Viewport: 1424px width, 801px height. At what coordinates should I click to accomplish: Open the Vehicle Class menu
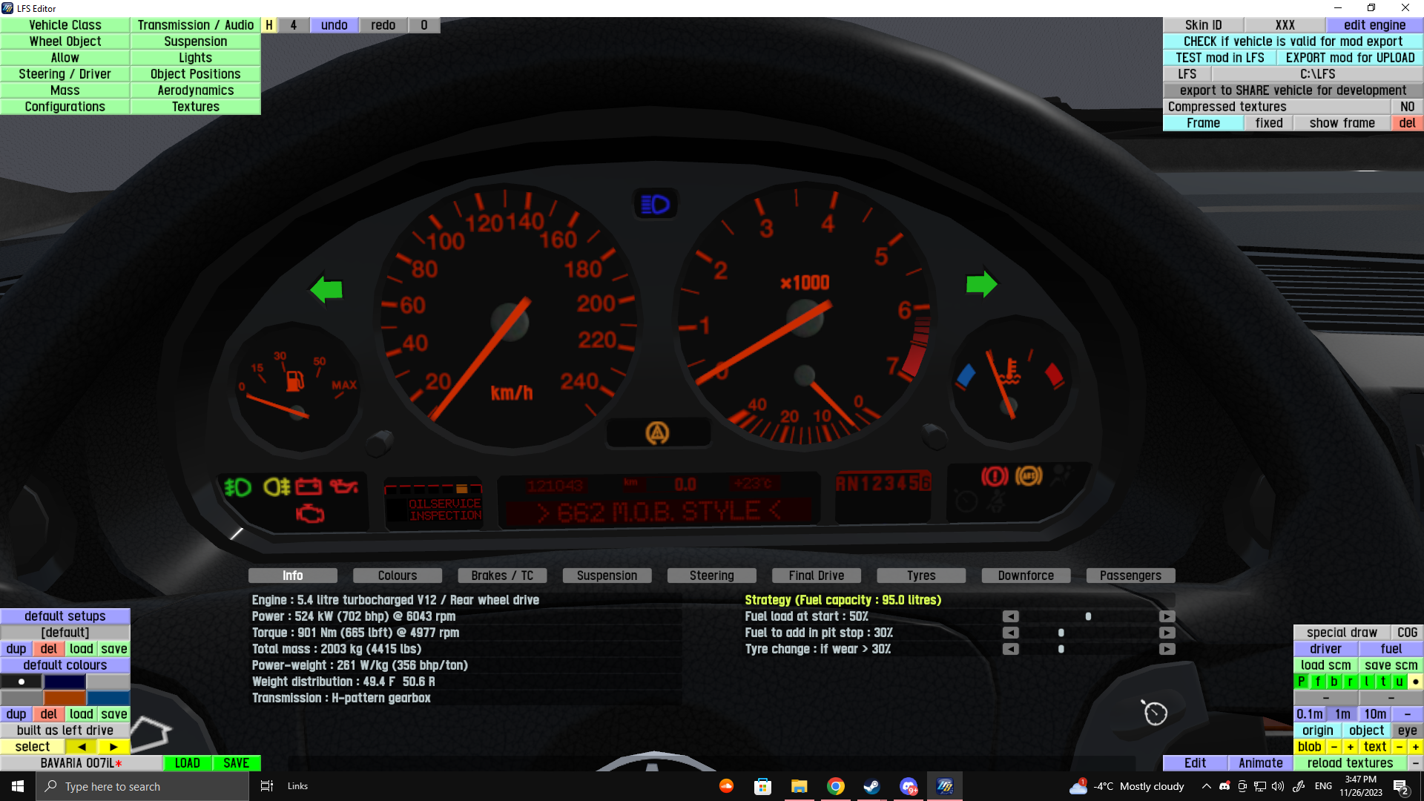coord(65,25)
